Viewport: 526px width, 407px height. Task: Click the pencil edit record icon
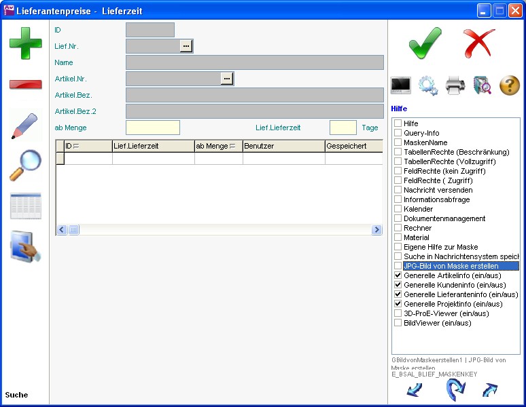25,126
